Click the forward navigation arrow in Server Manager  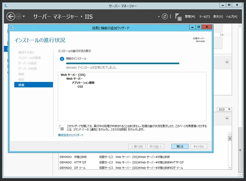pos(18,16)
